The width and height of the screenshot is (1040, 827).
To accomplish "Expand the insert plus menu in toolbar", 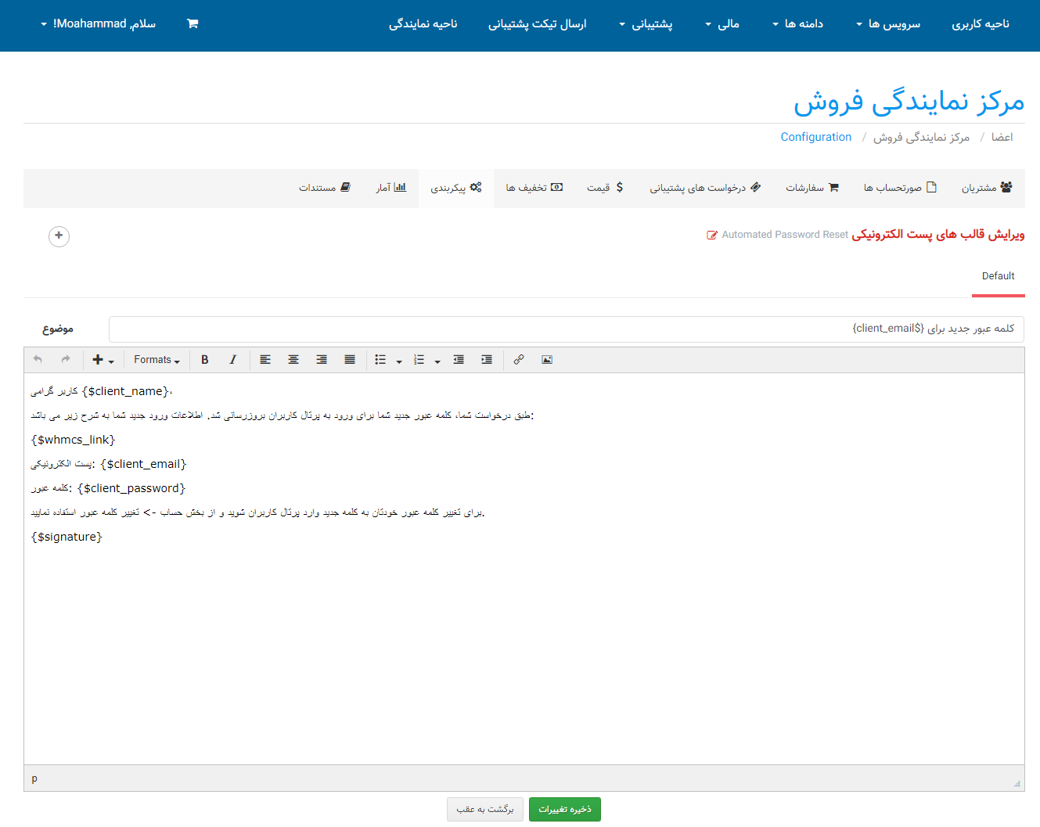I will 103,360.
